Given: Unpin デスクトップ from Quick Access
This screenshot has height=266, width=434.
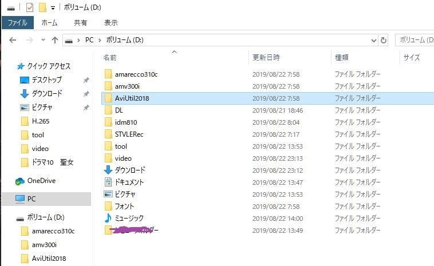Looking at the screenshot, I should coord(86,80).
